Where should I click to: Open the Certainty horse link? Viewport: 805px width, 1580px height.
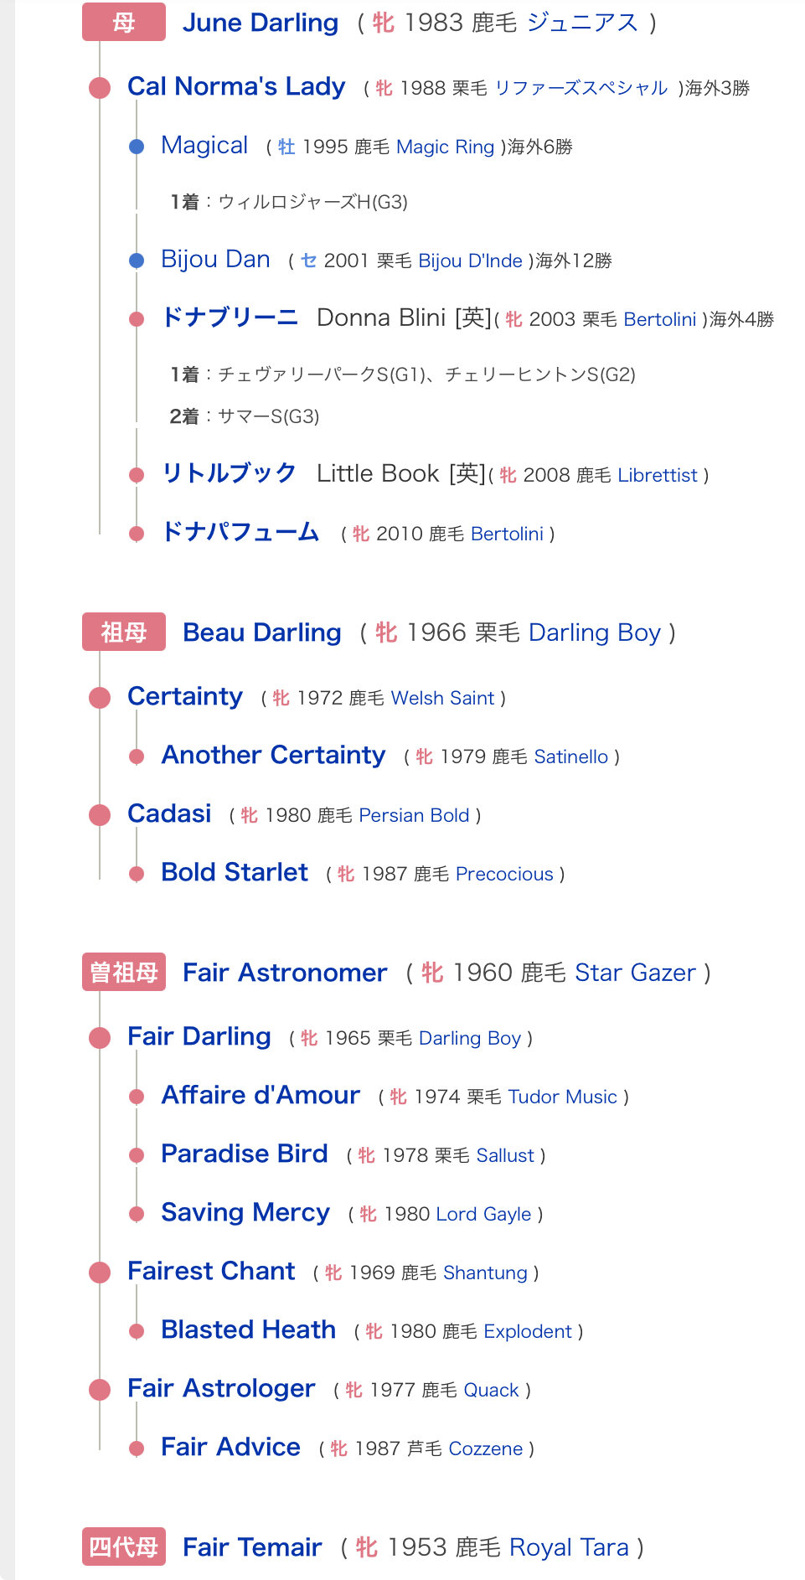point(185,696)
